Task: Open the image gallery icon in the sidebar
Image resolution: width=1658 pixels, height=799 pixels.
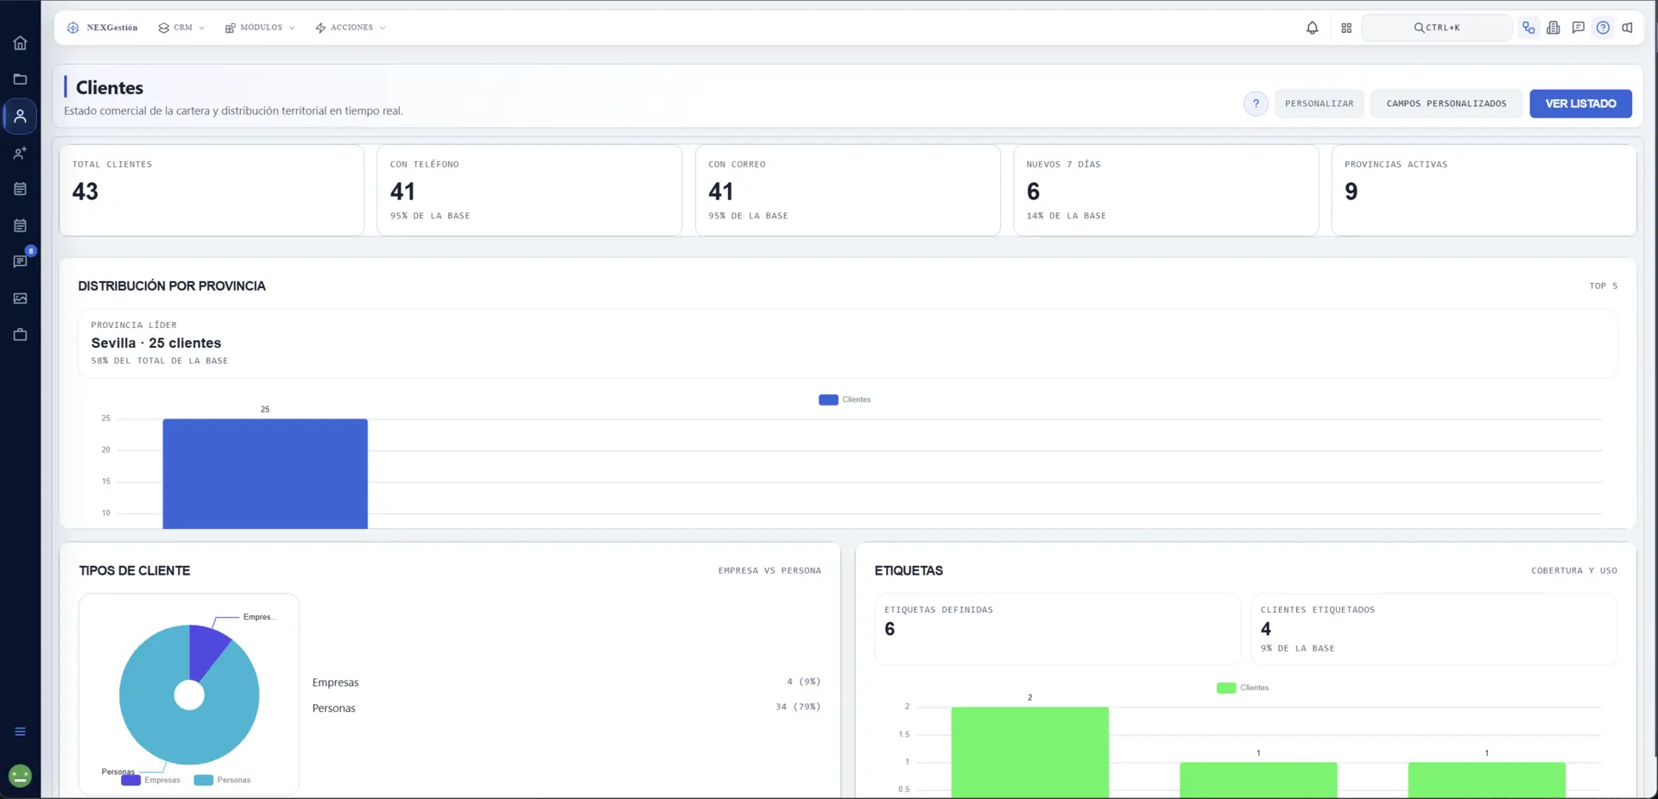Action: 20,299
